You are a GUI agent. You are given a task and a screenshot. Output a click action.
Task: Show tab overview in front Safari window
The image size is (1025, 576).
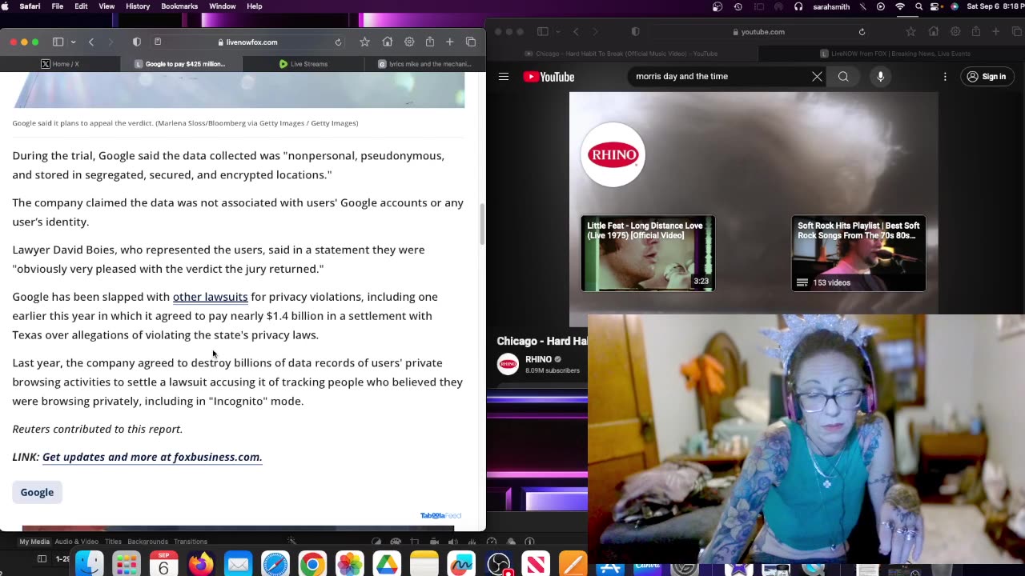pos(471,42)
